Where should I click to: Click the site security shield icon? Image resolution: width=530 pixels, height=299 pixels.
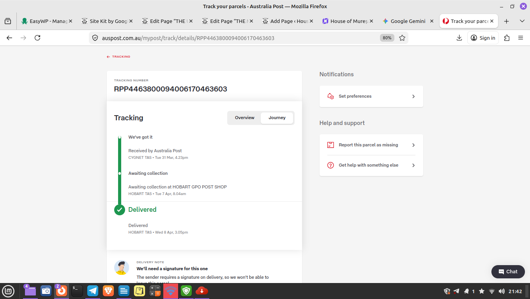pos(95,38)
